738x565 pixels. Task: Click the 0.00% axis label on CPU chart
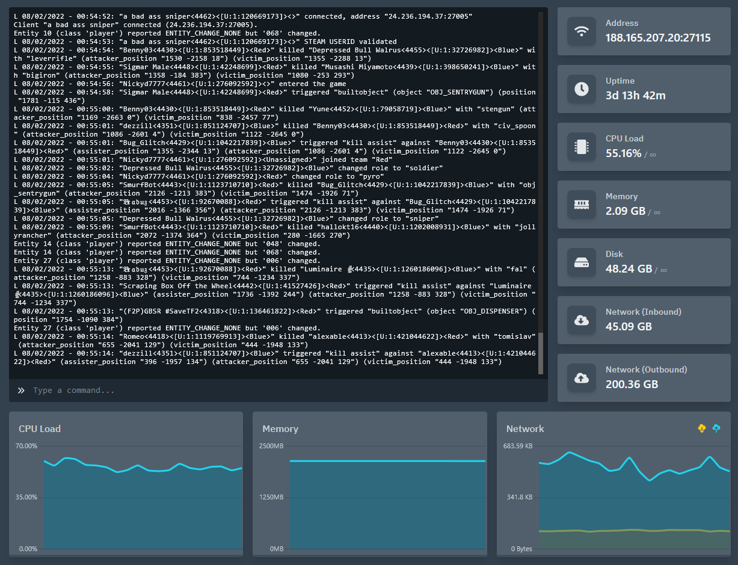28,549
